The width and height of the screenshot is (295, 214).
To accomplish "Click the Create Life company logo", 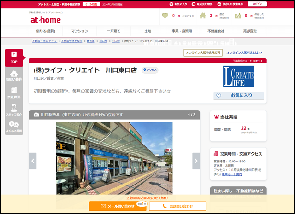I will point(239,76).
